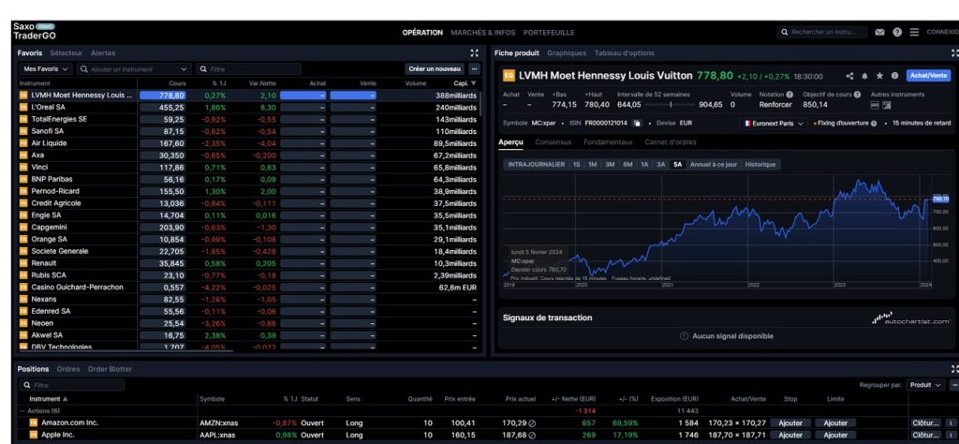
Task: Click the 52-week range slider marker
Action: click(671, 105)
